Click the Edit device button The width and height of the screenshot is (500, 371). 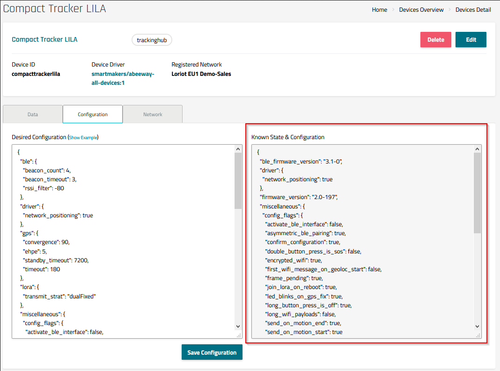coord(471,40)
